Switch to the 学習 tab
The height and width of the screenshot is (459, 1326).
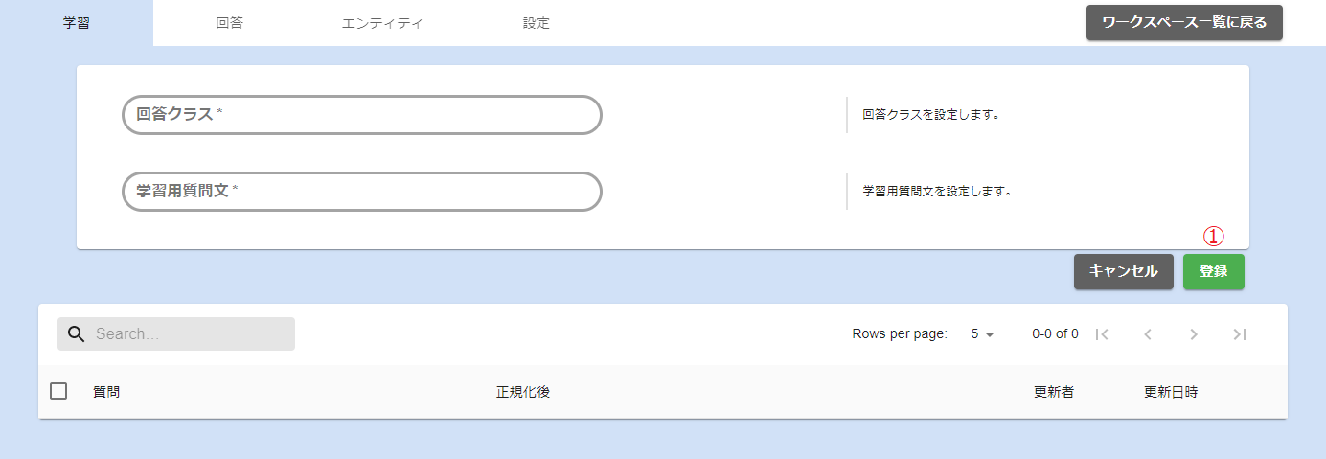coord(77,23)
